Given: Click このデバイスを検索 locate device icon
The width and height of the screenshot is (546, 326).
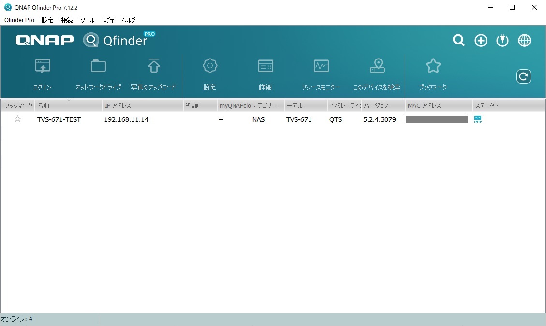Looking at the screenshot, I should [x=377, y=66].
